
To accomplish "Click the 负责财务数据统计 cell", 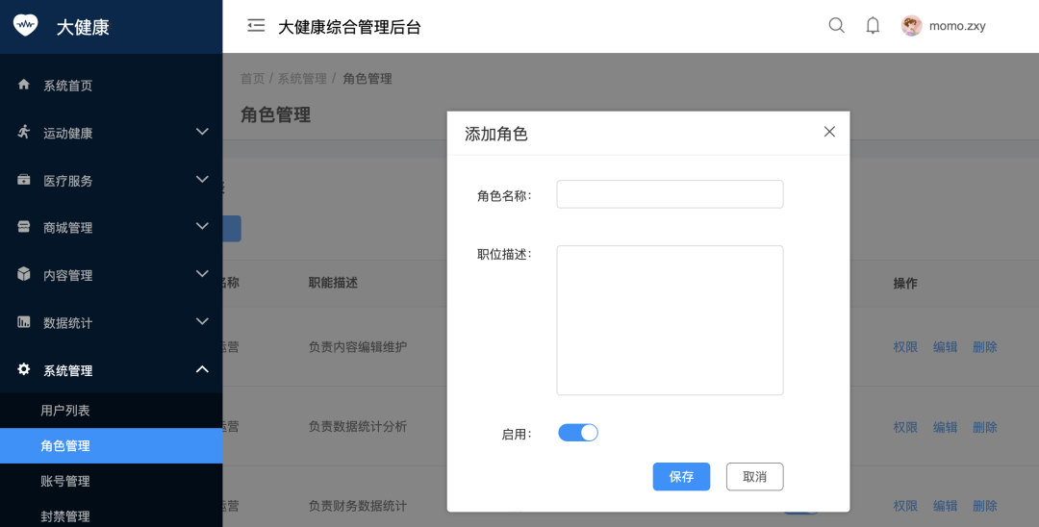I will [x=358, y=506].
